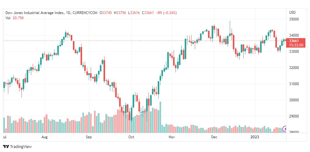Open the TradingView text link

(x=21, y=147)
